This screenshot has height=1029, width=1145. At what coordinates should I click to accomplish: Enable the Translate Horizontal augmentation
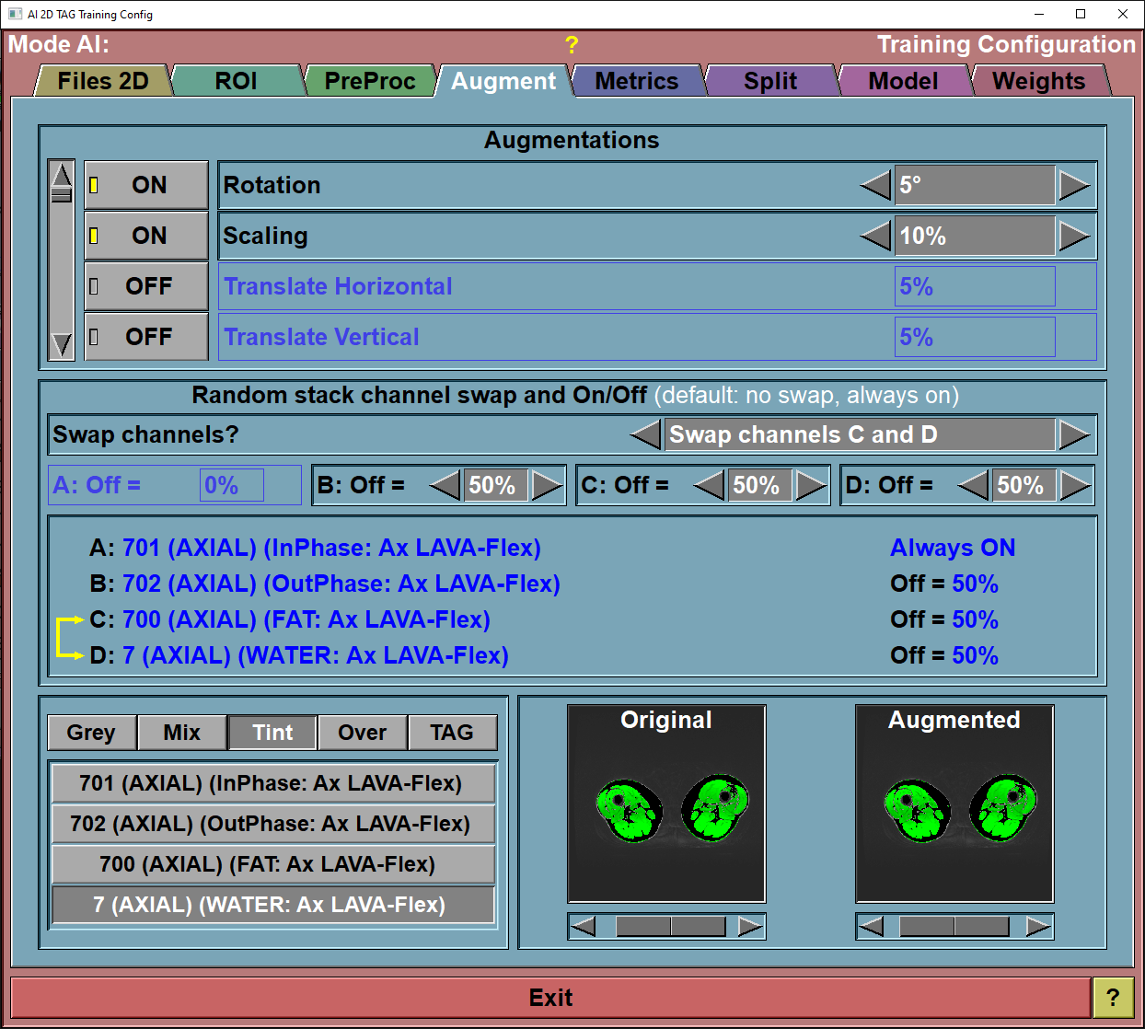147,286
